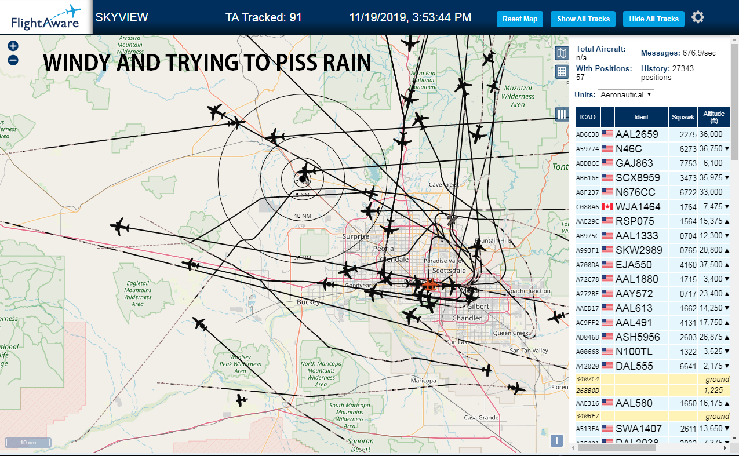Select aircraft at center of range rings
This screenshot has height=456, width=739.
pos(306,173)
